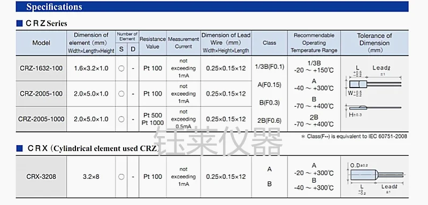This screenshot has height=205, width=428.
Task: Click 'not exceeding 1mA' for CRZ-1632-100
Action: [x=184, y=68]
